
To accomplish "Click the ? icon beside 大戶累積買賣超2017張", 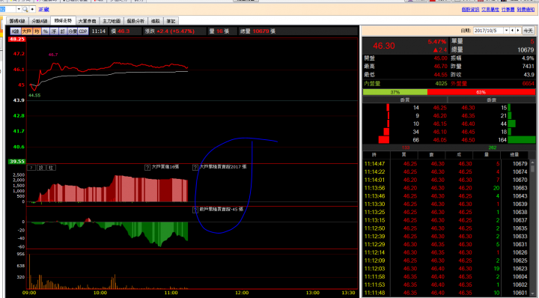I will click(195, 168).
